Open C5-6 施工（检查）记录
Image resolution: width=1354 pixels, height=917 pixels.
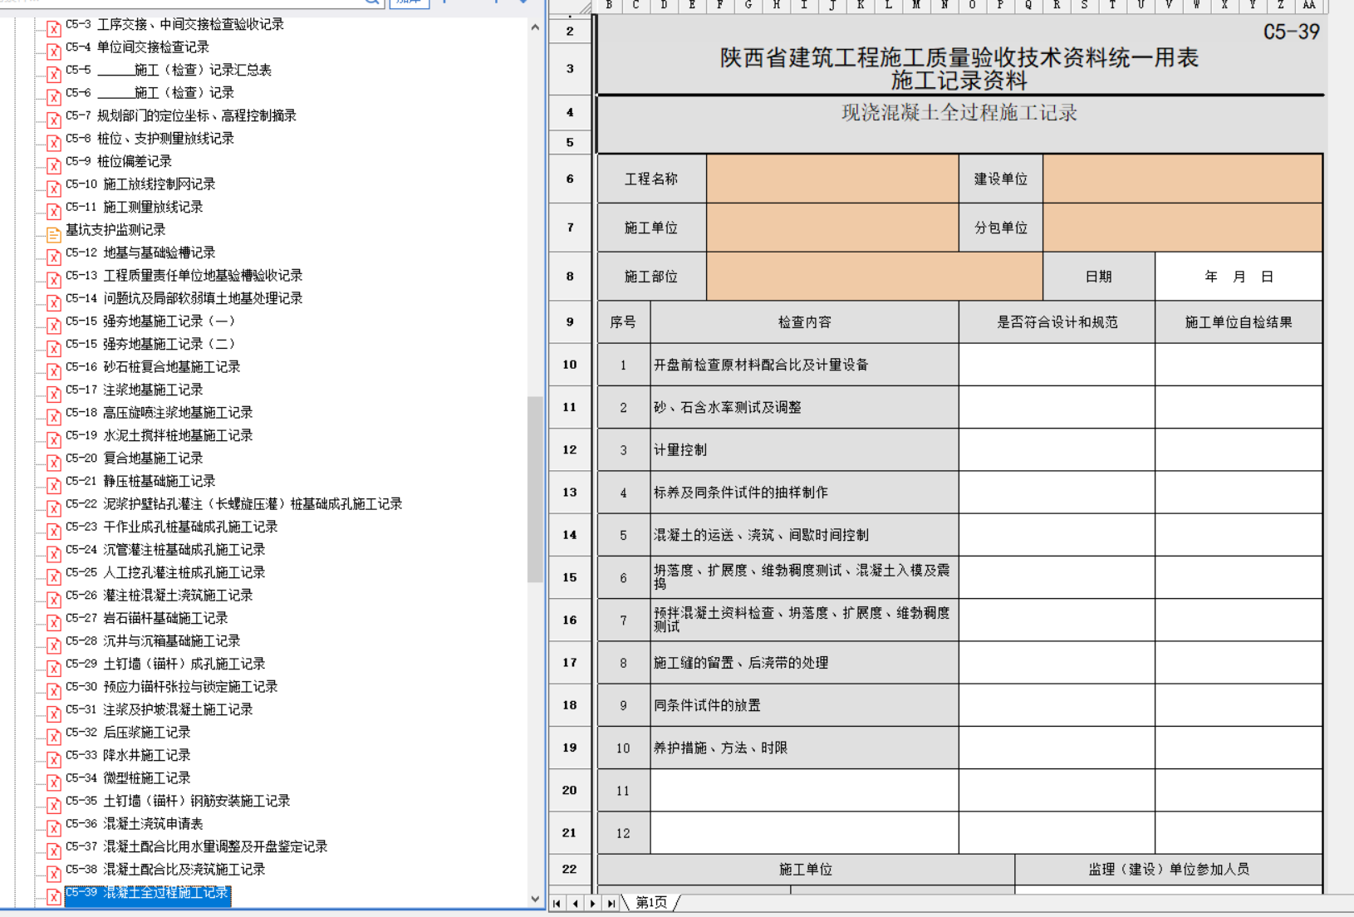150,93
